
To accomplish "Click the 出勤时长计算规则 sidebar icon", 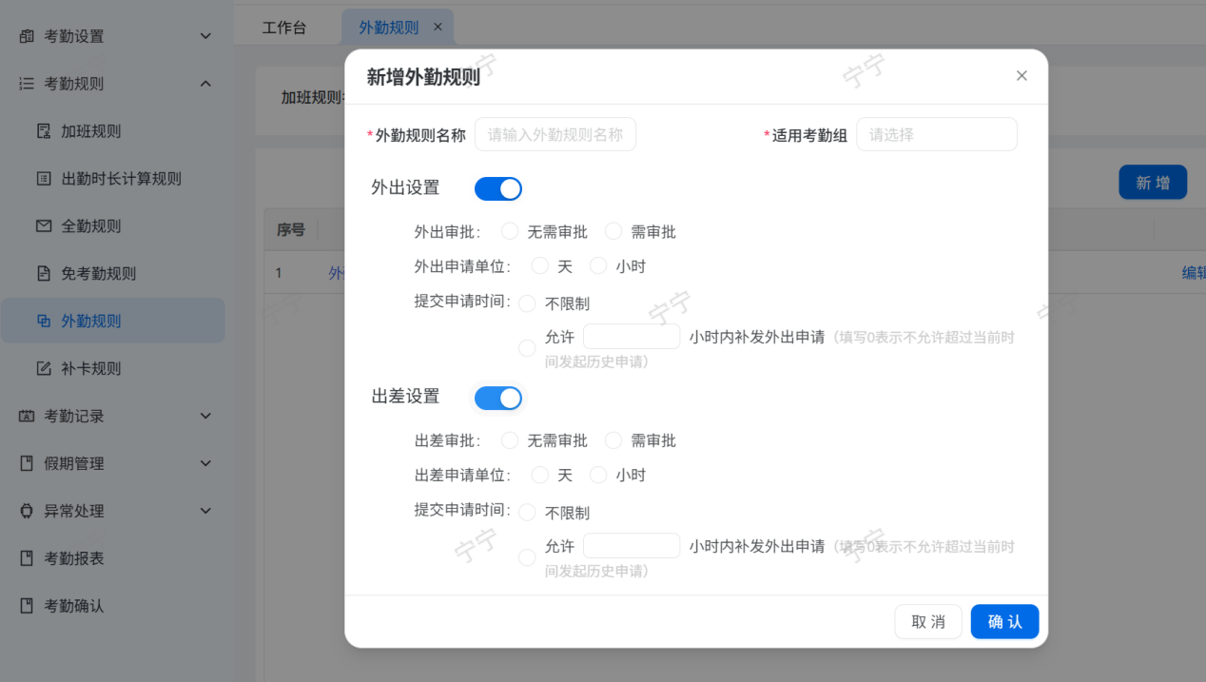I will point(44,179).
